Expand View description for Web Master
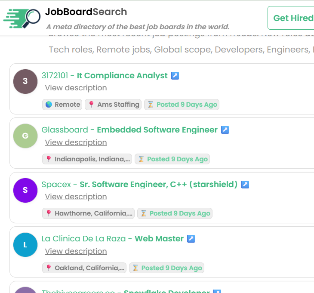This screenshot has width=314, height=293. 76,251
